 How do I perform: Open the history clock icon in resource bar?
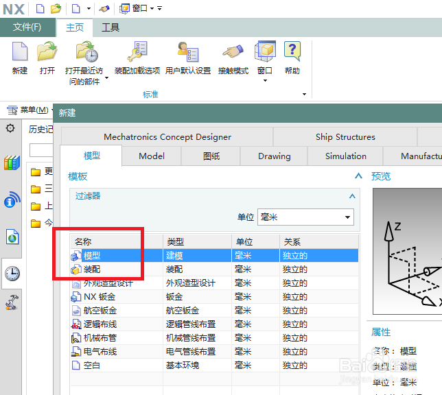click(x=12, y=274)
